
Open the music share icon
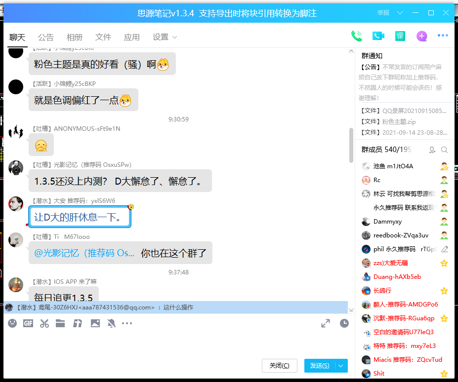(78, 323)
